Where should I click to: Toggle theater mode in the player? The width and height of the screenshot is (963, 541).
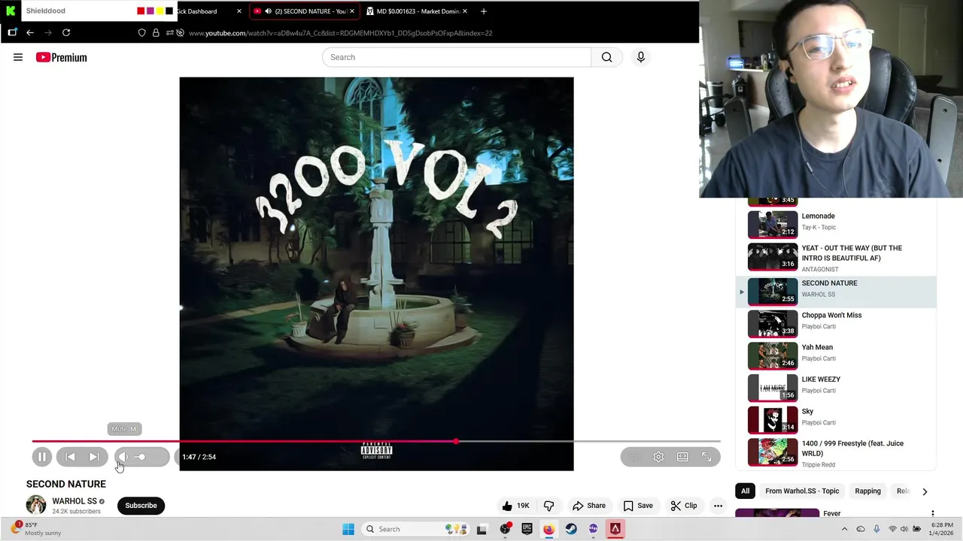click(x=682, y=457)
